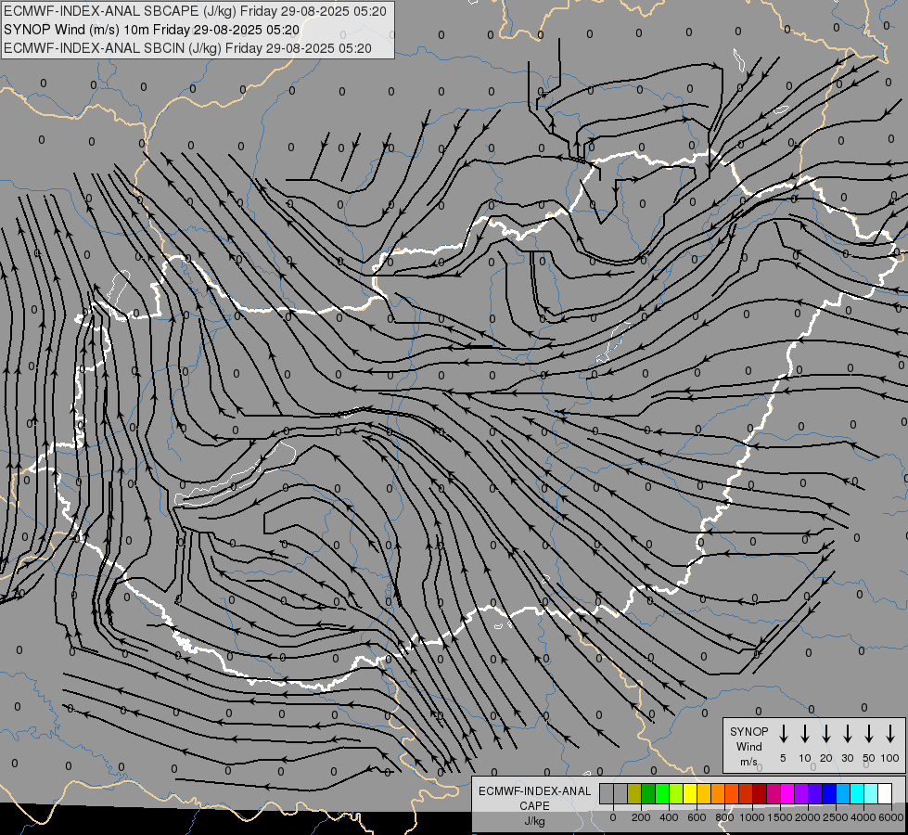Click the 10 m/s wind arrow icon
This screenshot has width=908, height=835.
[804, 734]
